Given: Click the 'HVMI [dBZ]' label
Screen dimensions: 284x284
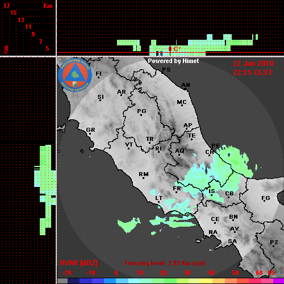Looking at the screenshot, I should point(78,263).
